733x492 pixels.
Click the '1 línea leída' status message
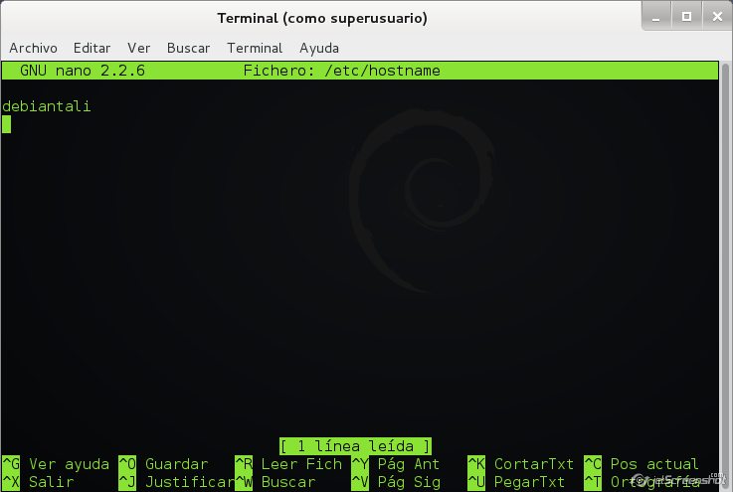click(x=355, y=446)
